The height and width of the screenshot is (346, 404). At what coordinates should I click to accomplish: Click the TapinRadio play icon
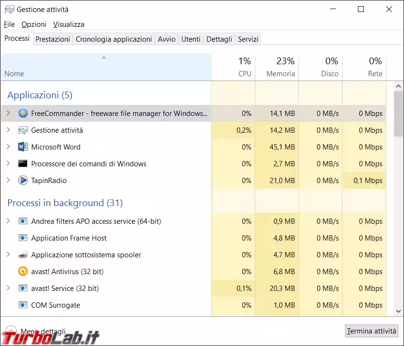(23, 180)
